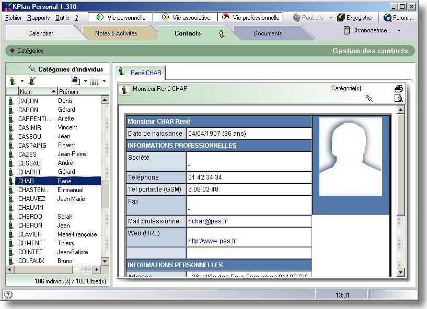The image size is (427, 309).
Task: Toggle Vie professionnelle filter
Action: 250,17
